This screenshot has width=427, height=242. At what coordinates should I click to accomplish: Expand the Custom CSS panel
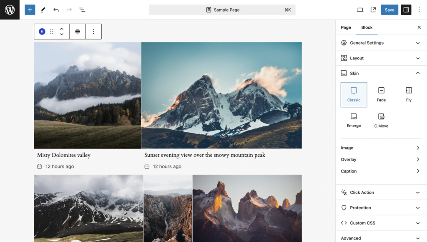pos(381,223)
